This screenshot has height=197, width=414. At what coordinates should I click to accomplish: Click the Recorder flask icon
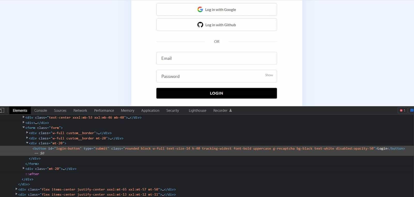[x=231, y=110]
